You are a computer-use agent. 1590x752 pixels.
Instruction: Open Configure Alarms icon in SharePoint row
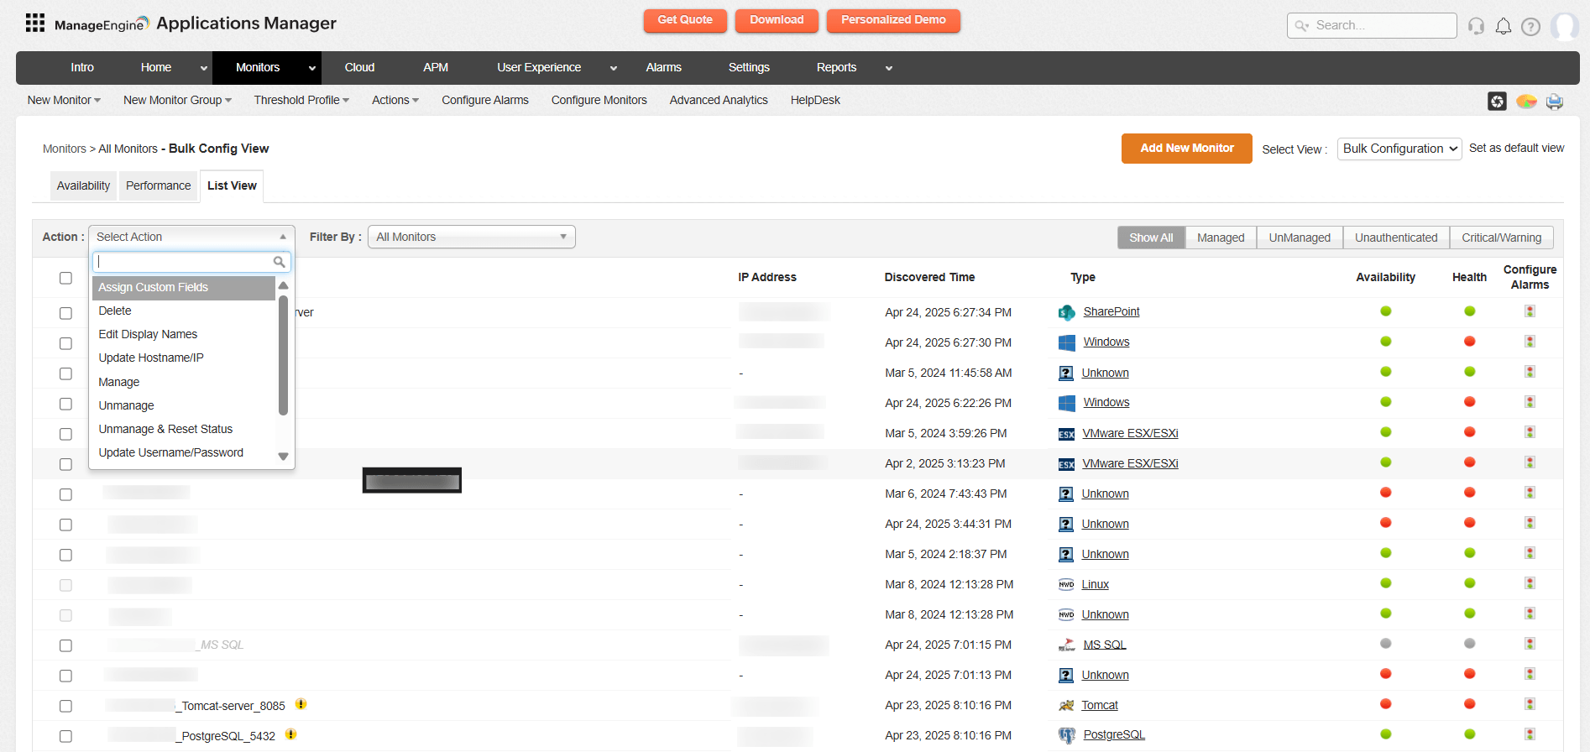pyautogui.click(x=1530, y=311)
